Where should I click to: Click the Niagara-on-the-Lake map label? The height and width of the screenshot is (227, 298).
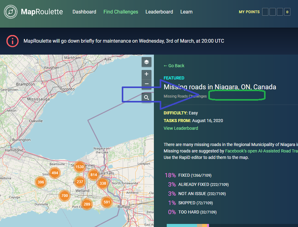102,150
